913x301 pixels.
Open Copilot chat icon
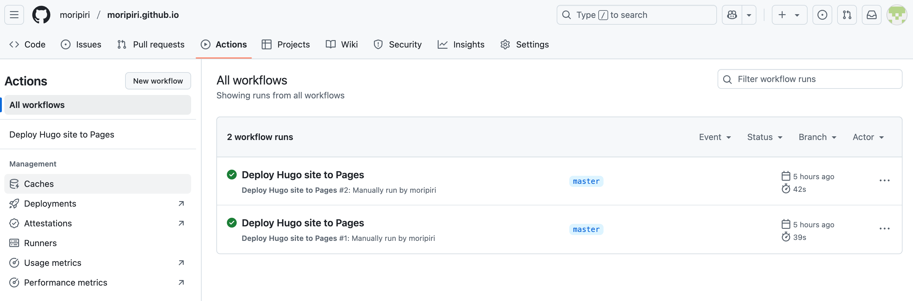pyautogui.click(x=732, y=15)
